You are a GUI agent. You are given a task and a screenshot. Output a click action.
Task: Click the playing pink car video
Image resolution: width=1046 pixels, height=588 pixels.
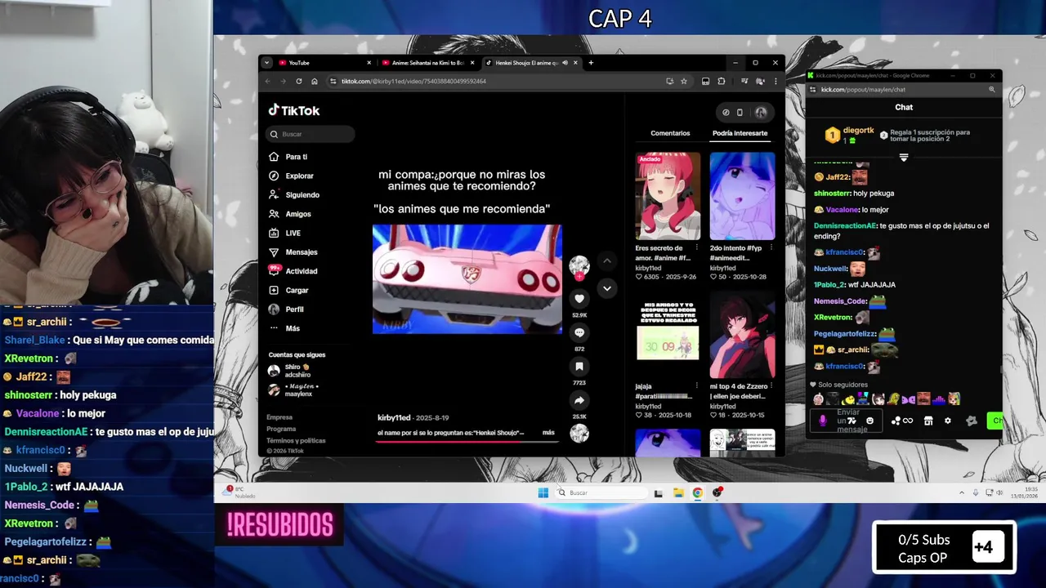(x=467, y=279)
